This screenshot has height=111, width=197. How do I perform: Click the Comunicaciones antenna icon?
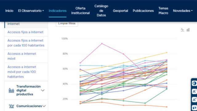[x=11, y=106]
